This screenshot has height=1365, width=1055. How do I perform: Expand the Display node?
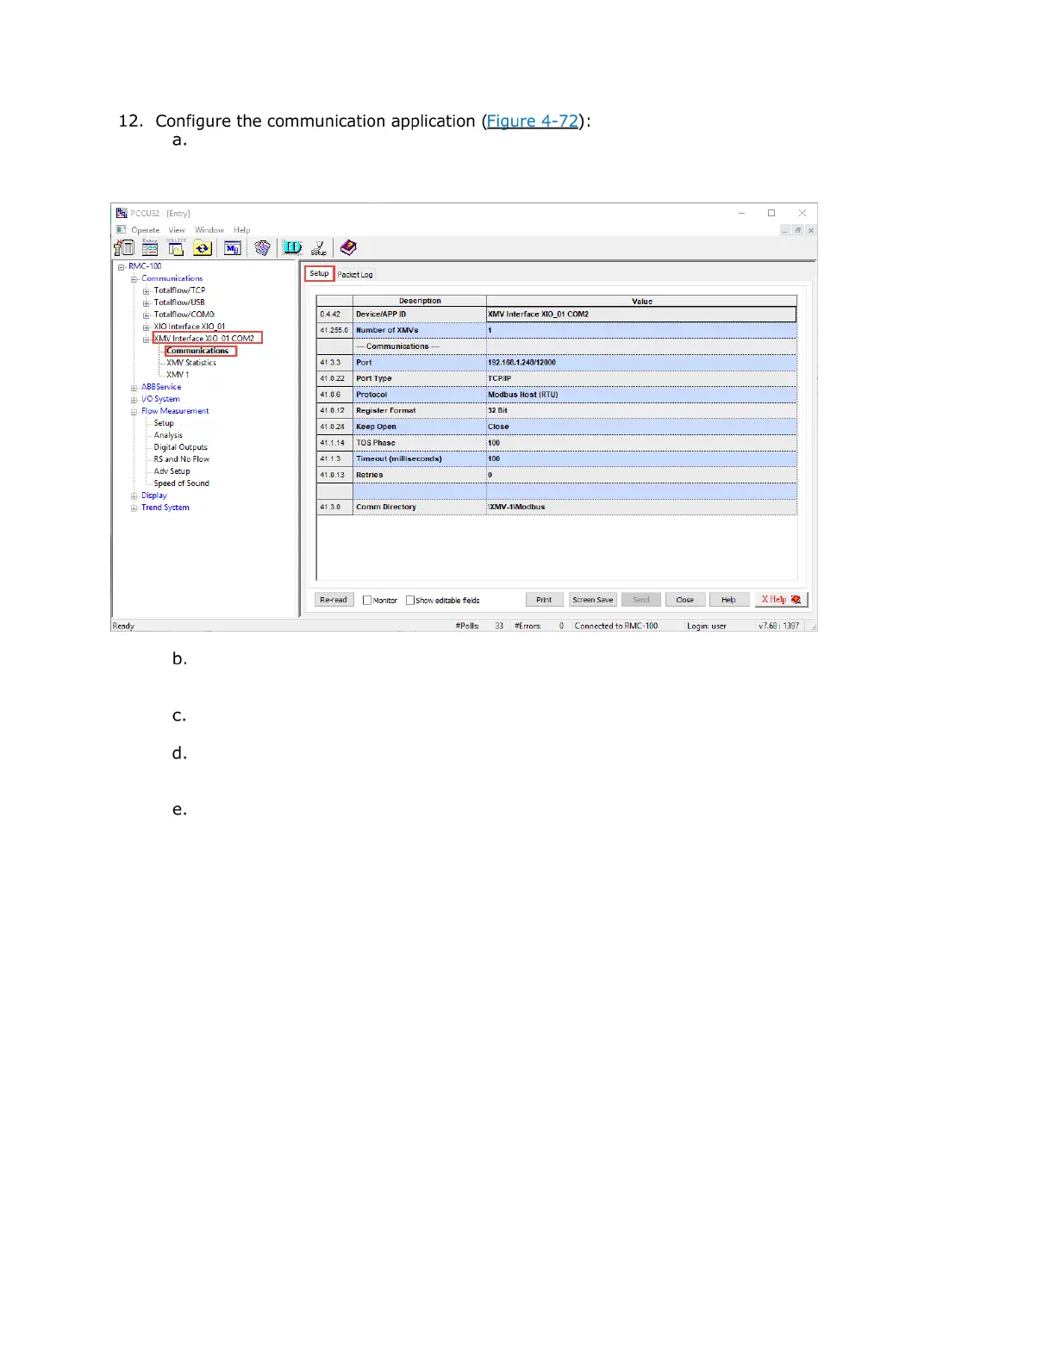134,496
